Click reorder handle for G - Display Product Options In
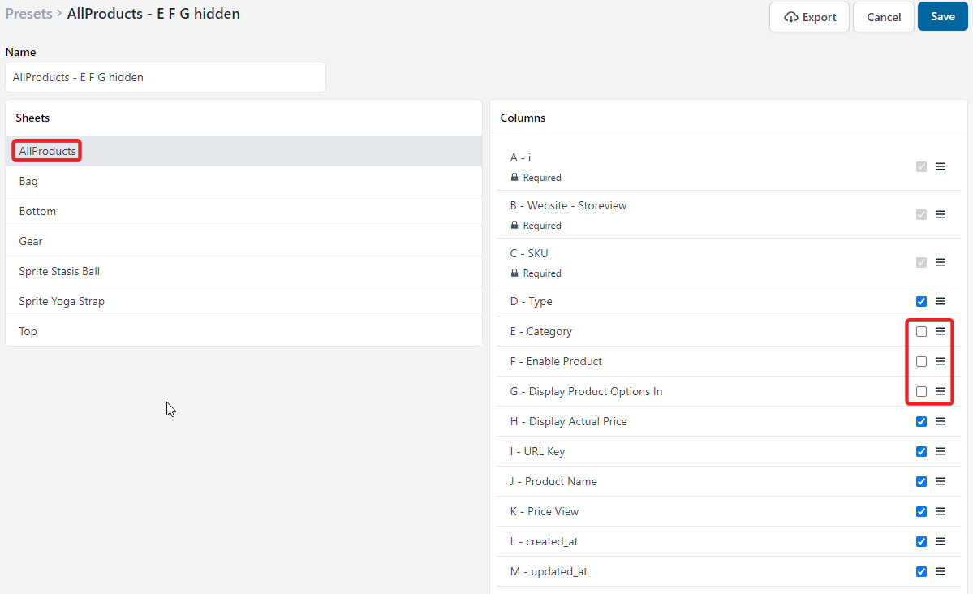The width and height of the screenshot is (973, 594). (941, 391)
